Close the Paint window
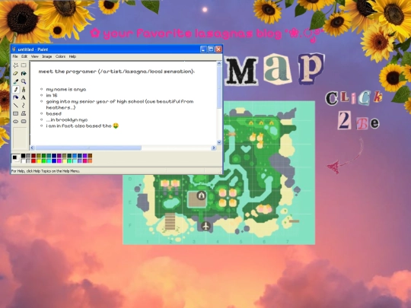 (x=218, y=49)
